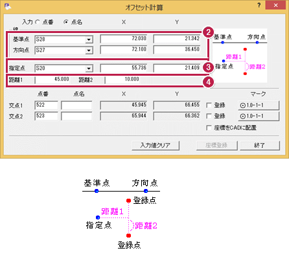The image size is (289, 255).
Task: Close the オフセット計算 dialog
Action: click(275, 5)
